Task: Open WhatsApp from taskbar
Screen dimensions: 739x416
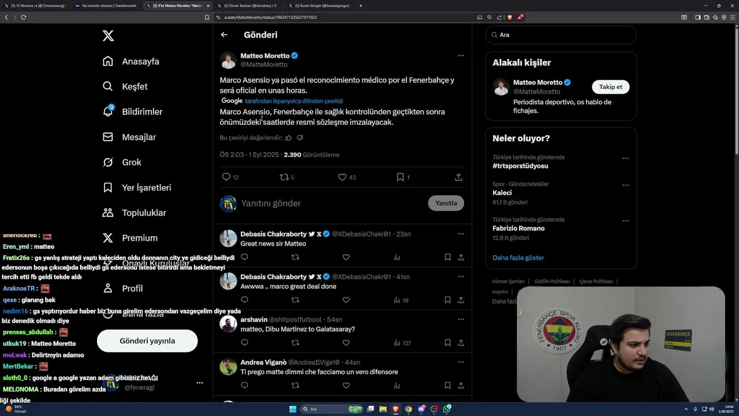Action: pos(447,409)
